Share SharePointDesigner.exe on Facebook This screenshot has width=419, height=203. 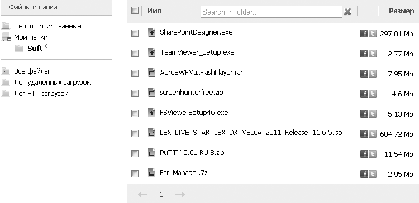(x=364, y=33)
